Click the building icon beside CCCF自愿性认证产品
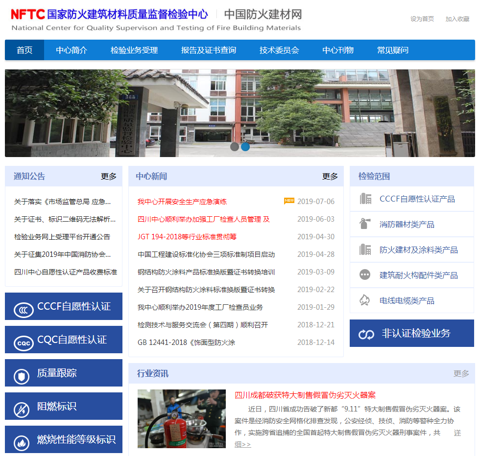 click(x=365, y=199)
